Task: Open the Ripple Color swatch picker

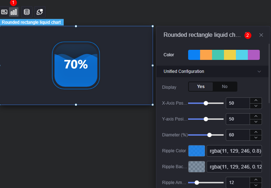Action: (196, 151)
